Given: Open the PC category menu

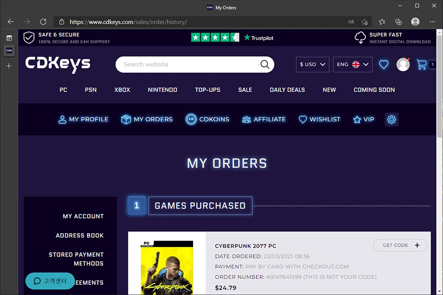Looking at the screenshot, I should (63, 90).
